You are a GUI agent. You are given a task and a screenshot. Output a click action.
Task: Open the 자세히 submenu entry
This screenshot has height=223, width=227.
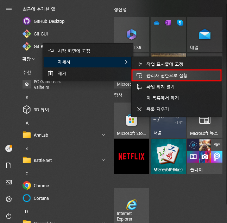(x=88, y=62)
